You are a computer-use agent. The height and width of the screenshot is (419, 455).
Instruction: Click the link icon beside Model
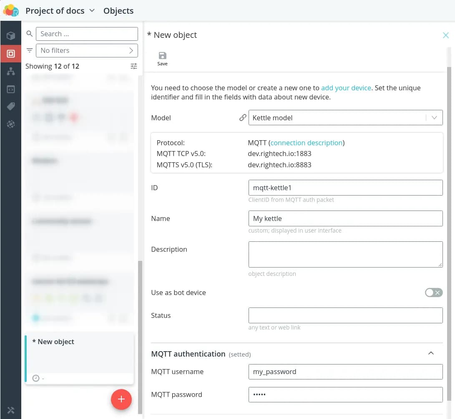click(243, 118)
